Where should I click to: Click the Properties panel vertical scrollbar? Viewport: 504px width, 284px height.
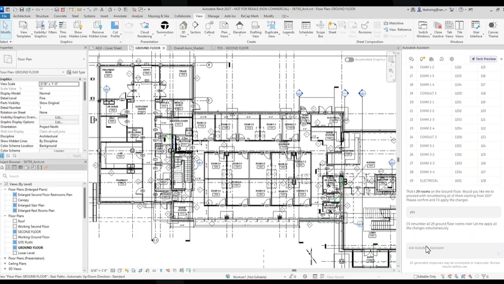pos(85,91)
